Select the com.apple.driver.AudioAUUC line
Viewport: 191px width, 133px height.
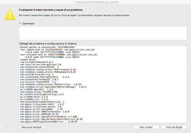point(41,109)
